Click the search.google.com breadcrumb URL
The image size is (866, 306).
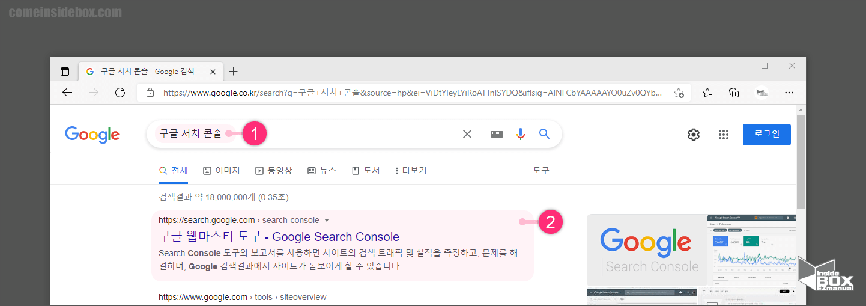(x=239, y=221)
